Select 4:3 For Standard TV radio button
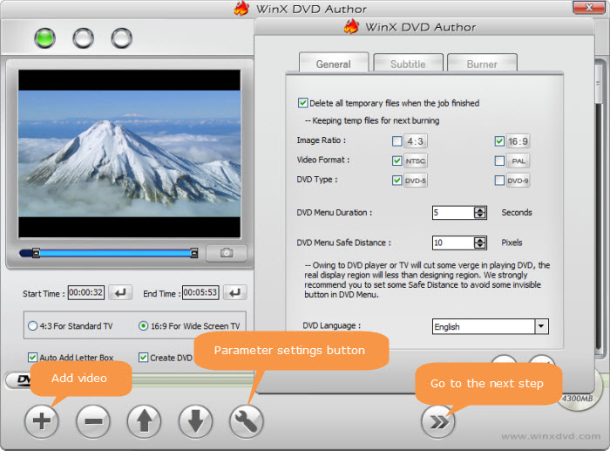Screen dimensions: 610x451 click(33, 326)
